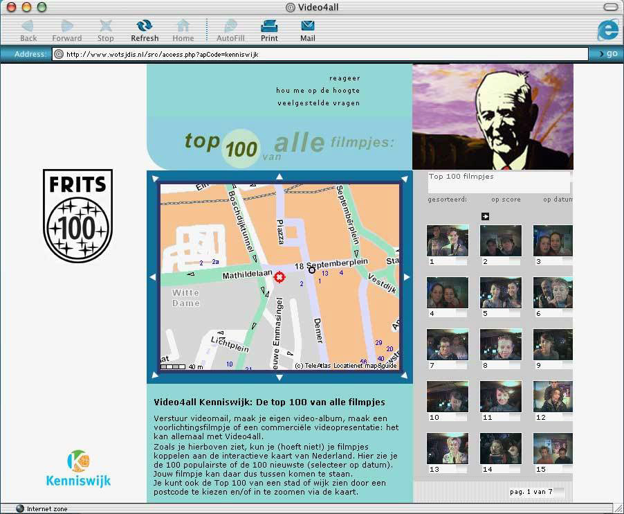Image resolution: width=624 pixels, height=514 pixels.
Task: Open video thumbnail number 15
Action: pos(553,448)
